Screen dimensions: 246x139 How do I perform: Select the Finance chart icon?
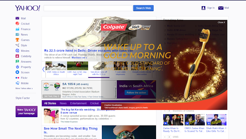click(x=17, y=29)
